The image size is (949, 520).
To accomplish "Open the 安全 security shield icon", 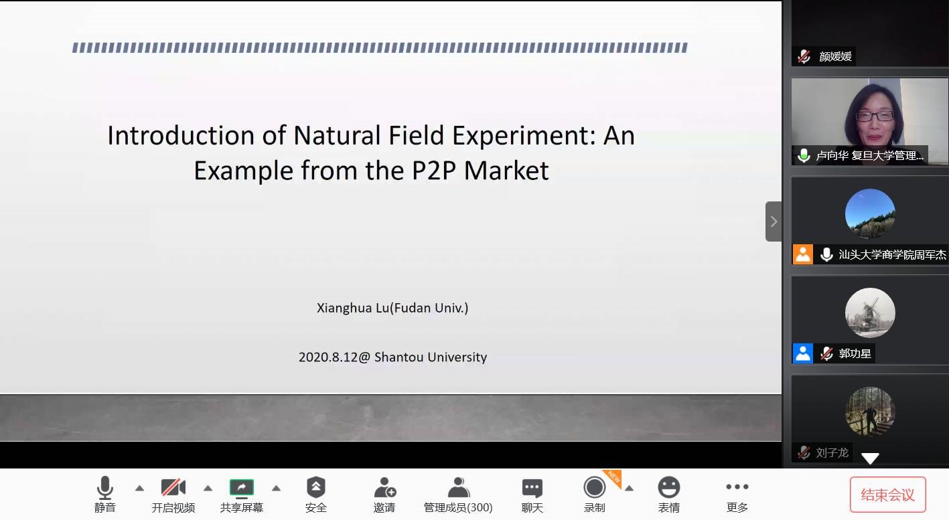I will [x=315, y=494].
